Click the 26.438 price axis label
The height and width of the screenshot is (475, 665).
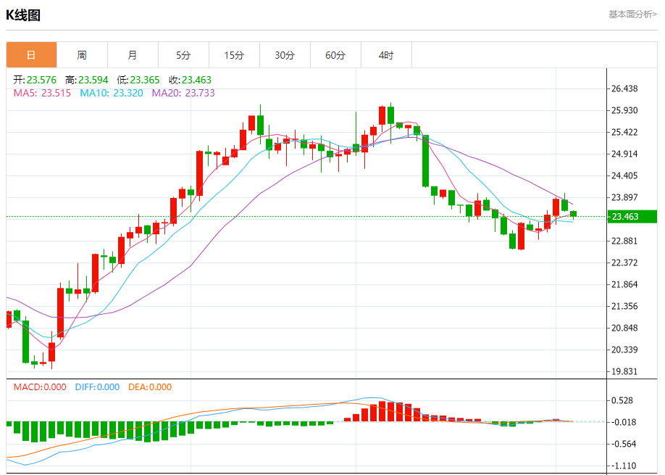coord(624,88)
